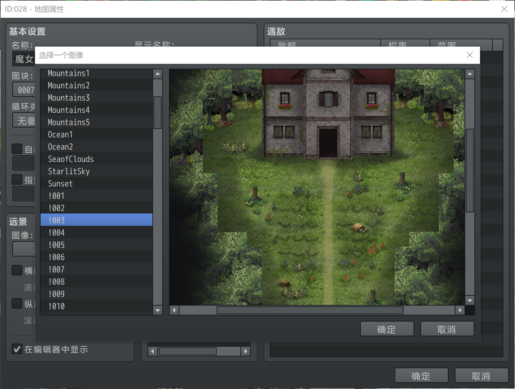Click preview horizontal scrollbar thumb
This screenshot has height=389, width=515.
(x=310, y=310)
